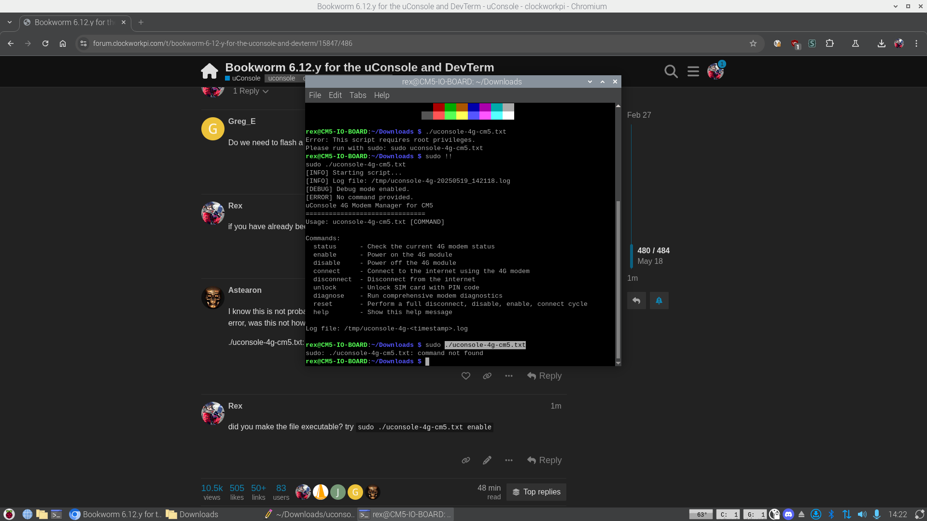Open the browser tab search chevron
Screen dimensions: 927x521
pos(10,22)
